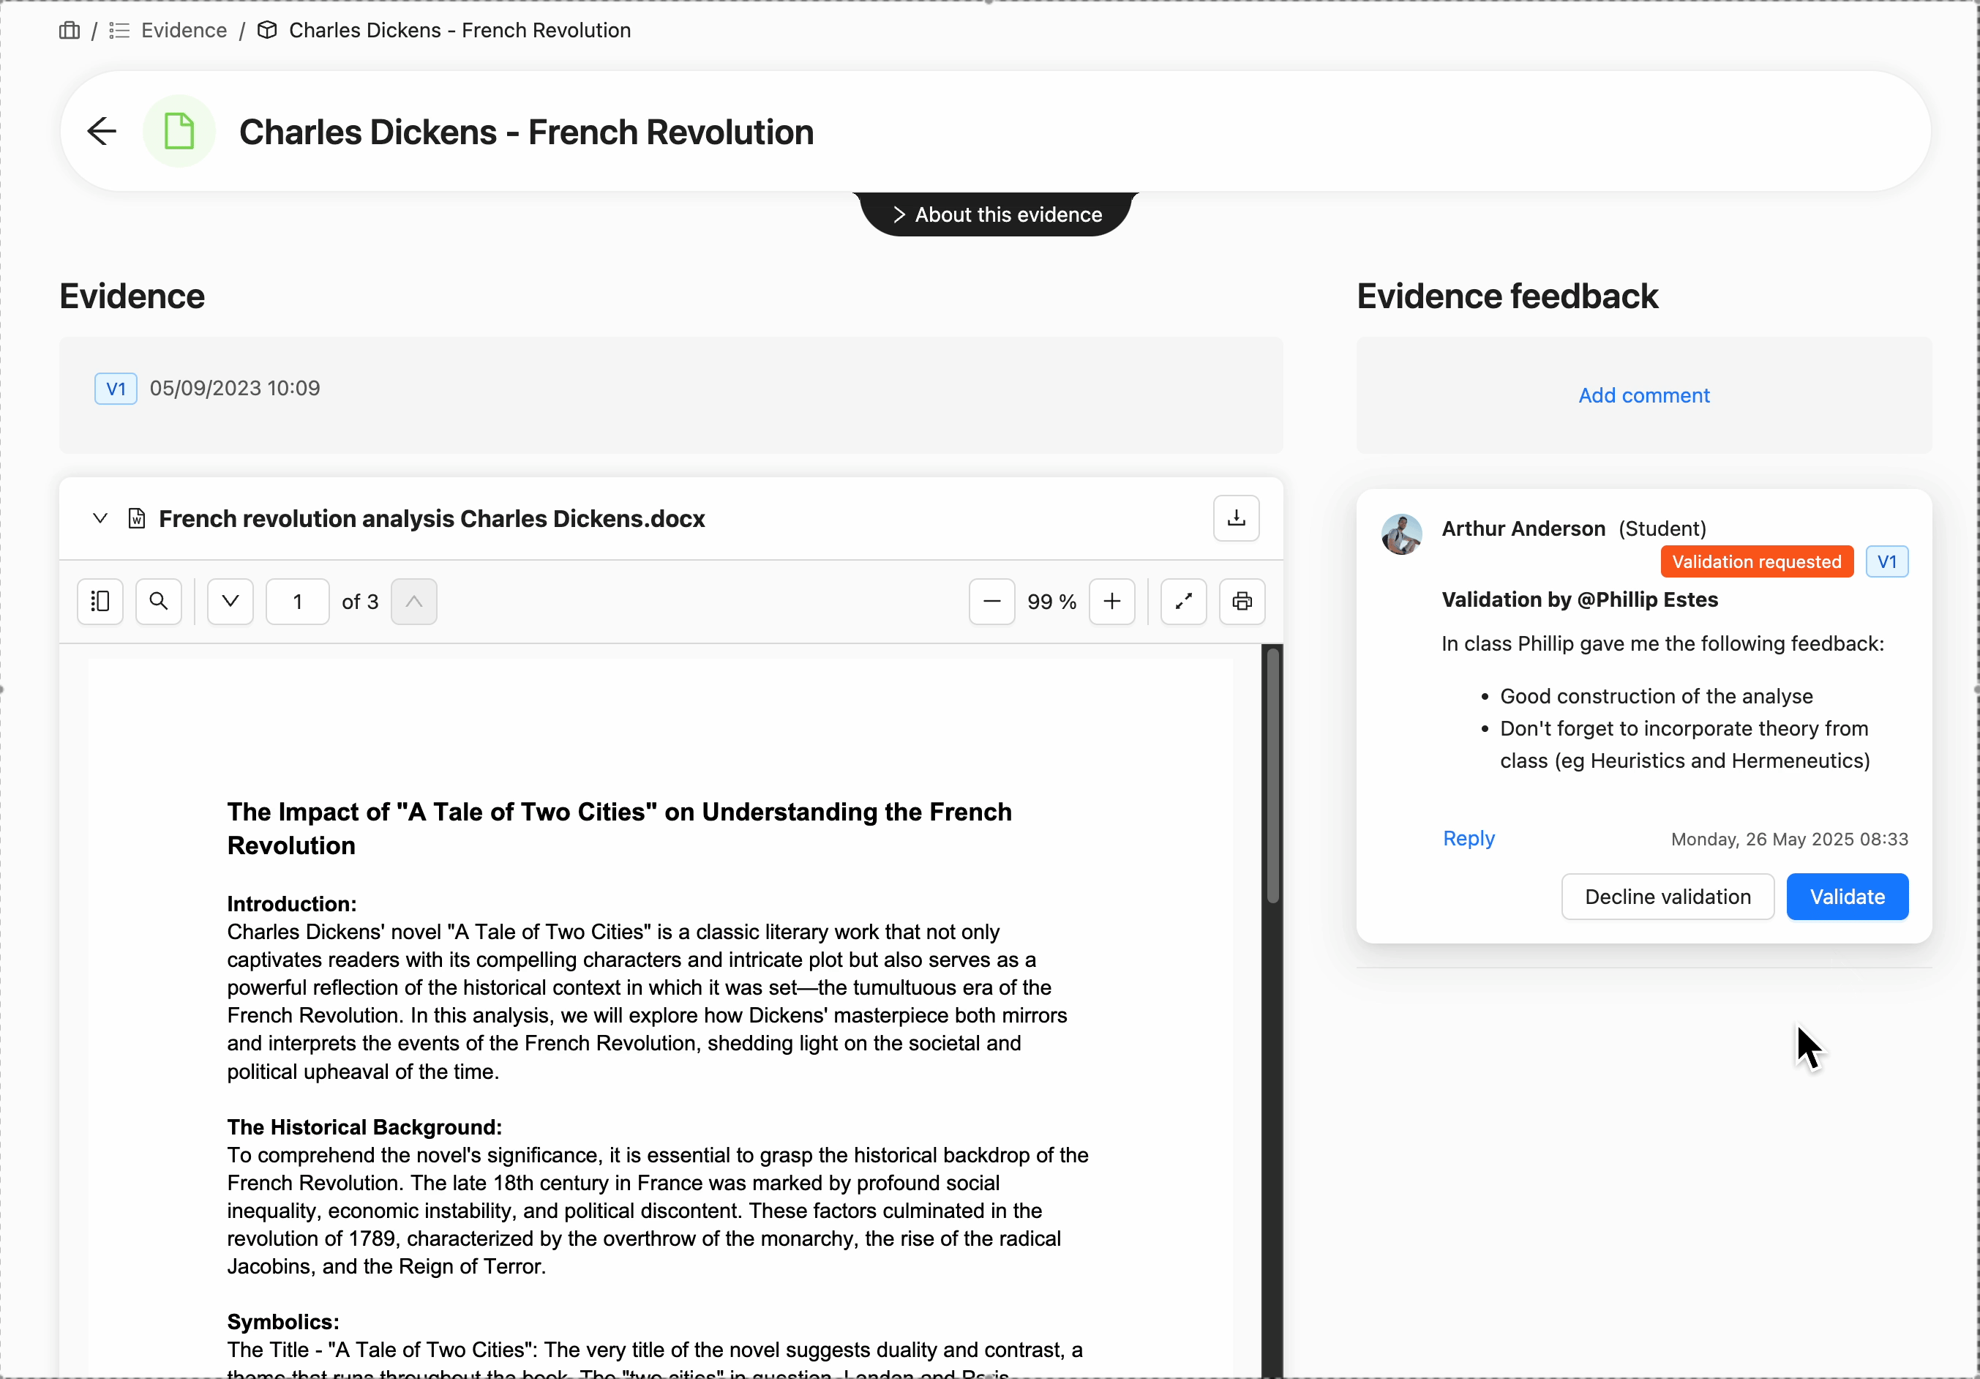This screenshot has width=1980, height=1379.
Task: Click Add comment
Action: pyautogui.click(x=1643, y=395)
